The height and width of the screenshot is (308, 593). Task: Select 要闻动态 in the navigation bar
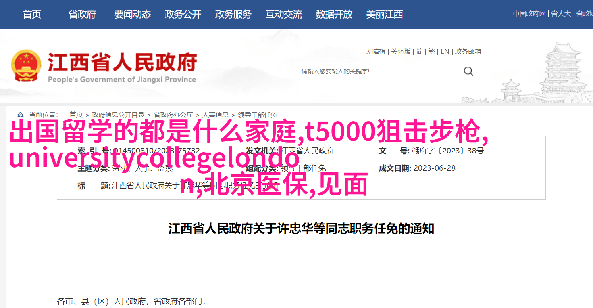(133, 15)
